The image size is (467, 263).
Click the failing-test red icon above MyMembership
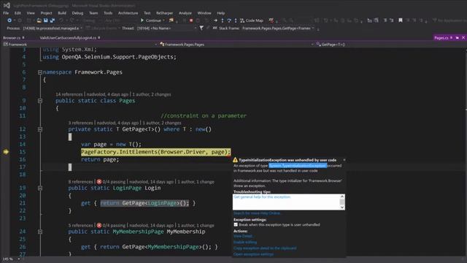tap(99, 225)
